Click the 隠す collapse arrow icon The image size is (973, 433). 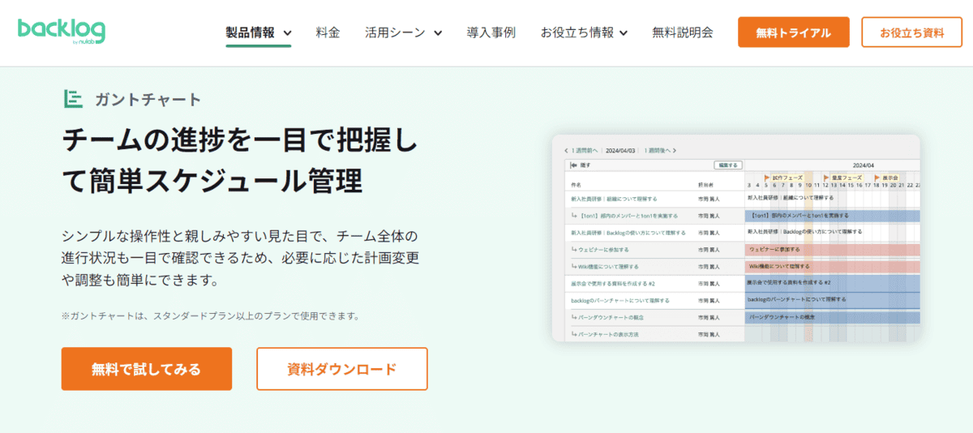pyautogui.click(x=573, y=165)
